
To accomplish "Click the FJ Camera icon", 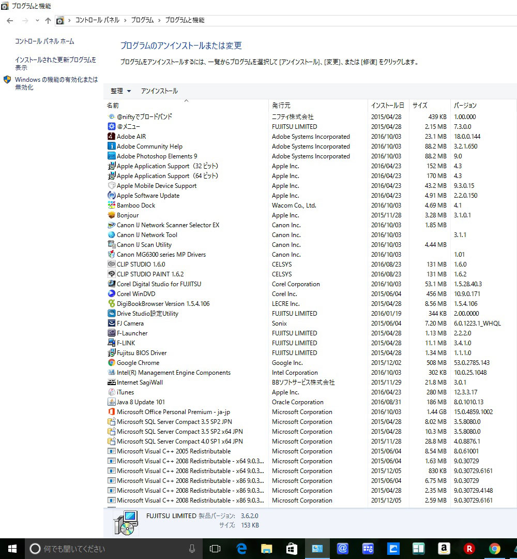I will click(x=112, y=323).
